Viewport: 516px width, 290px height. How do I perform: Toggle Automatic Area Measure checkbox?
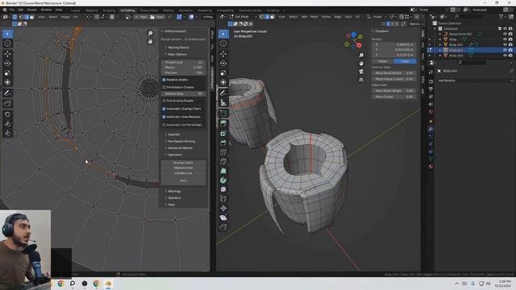coord(164,117)
